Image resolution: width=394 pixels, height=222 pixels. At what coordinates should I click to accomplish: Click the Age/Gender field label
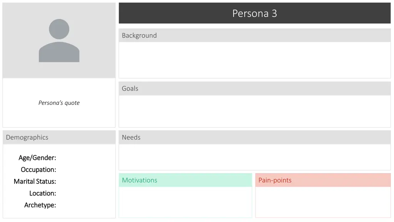(37, 158)
